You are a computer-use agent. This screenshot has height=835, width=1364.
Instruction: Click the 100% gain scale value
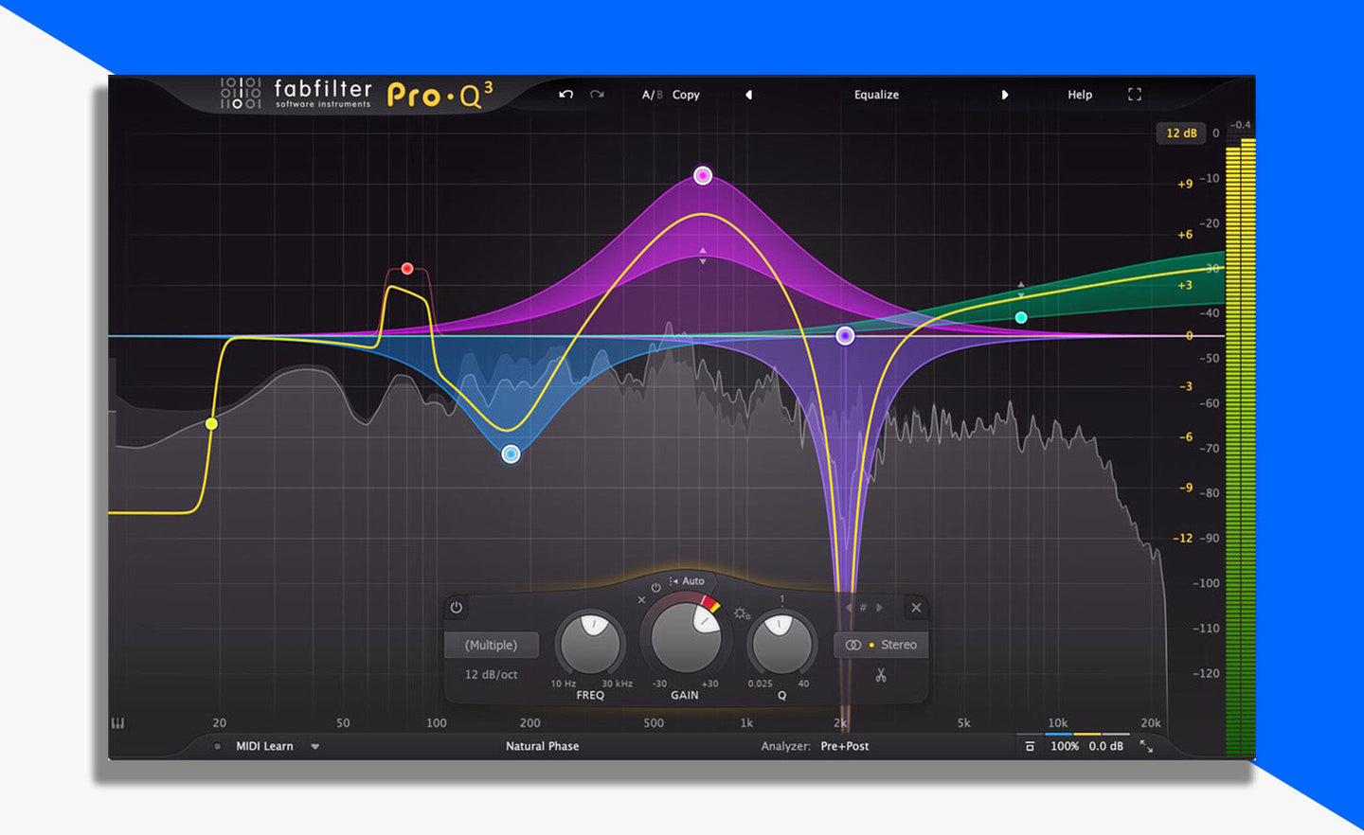click(1065, 746)
